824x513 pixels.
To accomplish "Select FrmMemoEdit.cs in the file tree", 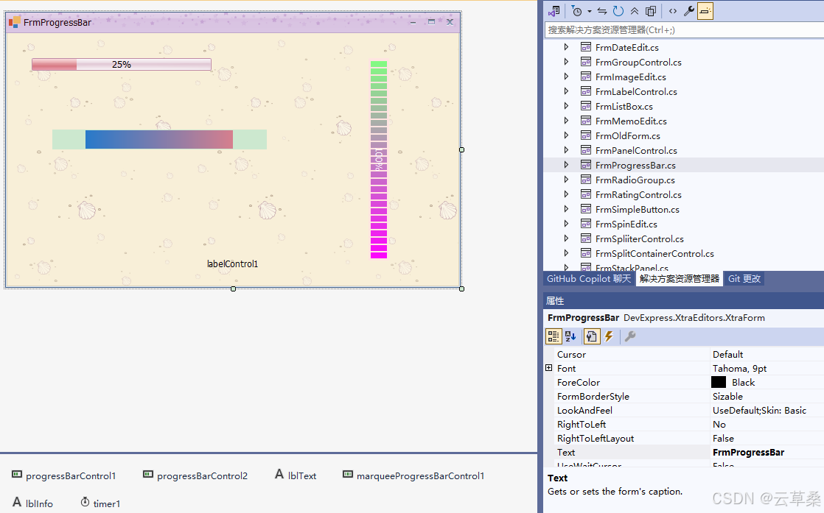I will [x=631, y=121].
